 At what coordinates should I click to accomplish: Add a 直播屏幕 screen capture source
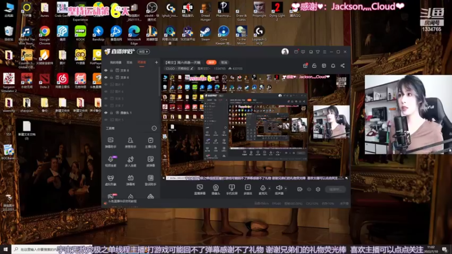point(199,190)
